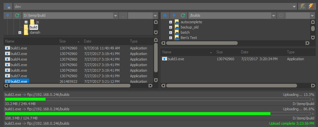
Task: Click the connect lightning bolt icon
Action: pos(303,7)
